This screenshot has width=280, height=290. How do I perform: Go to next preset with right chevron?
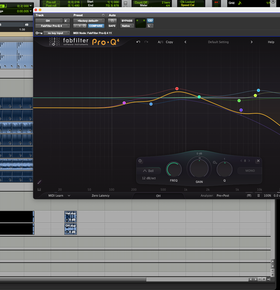pyautogui.click(x=251, y=42)
